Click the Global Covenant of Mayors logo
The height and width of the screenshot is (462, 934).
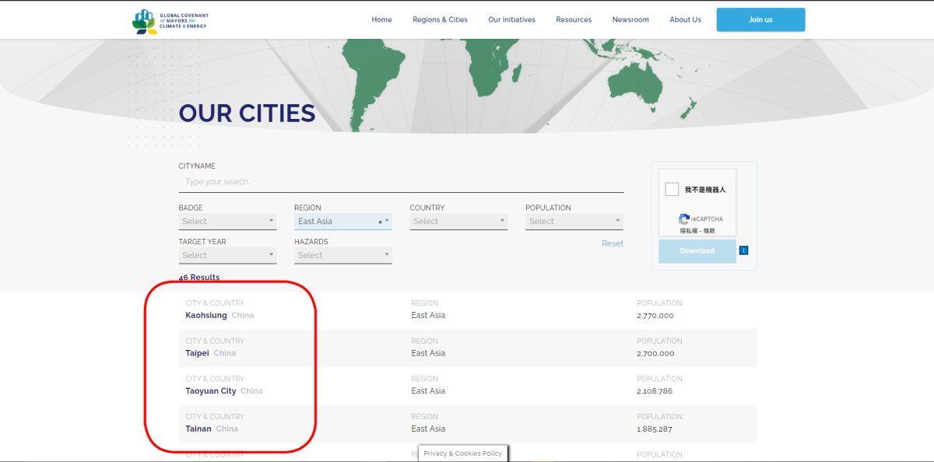point(170,21)
